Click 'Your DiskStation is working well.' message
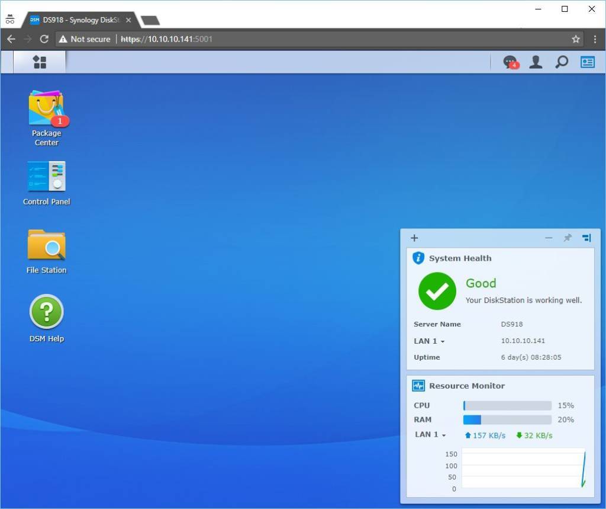This screenshot has height=509, width=606. (x=523, y=300)
